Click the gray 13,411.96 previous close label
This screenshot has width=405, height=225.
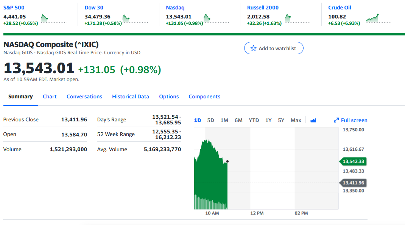[353, 183]
